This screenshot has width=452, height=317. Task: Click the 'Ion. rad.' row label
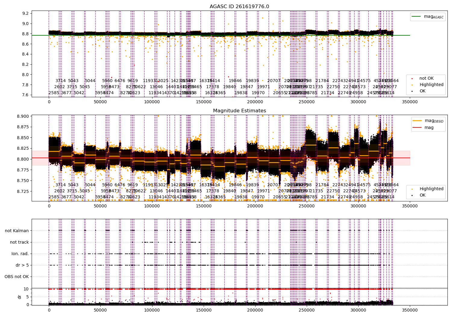(x=20, y=254)
